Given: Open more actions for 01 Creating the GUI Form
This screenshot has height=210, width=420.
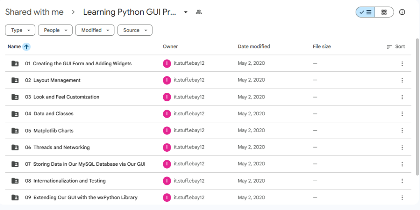Looking at the screenshot, I should [402, 64].
